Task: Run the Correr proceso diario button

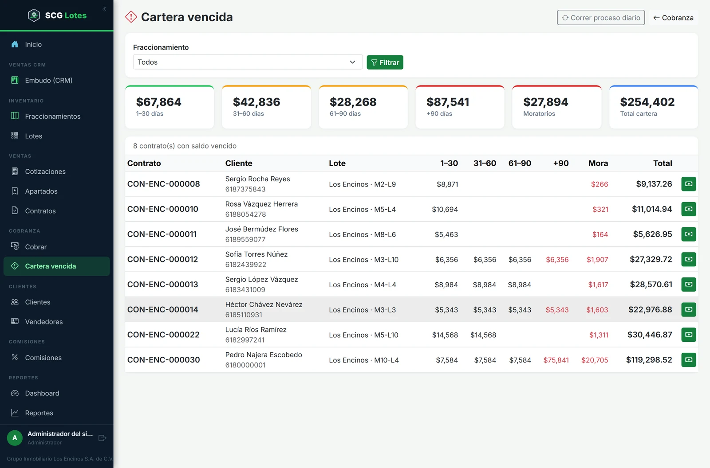Action: click(x=601, y=18)
